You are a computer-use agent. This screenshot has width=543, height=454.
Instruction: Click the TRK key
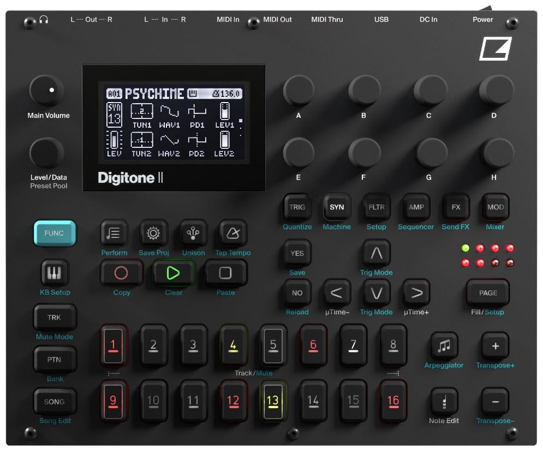tap(55, 317)
